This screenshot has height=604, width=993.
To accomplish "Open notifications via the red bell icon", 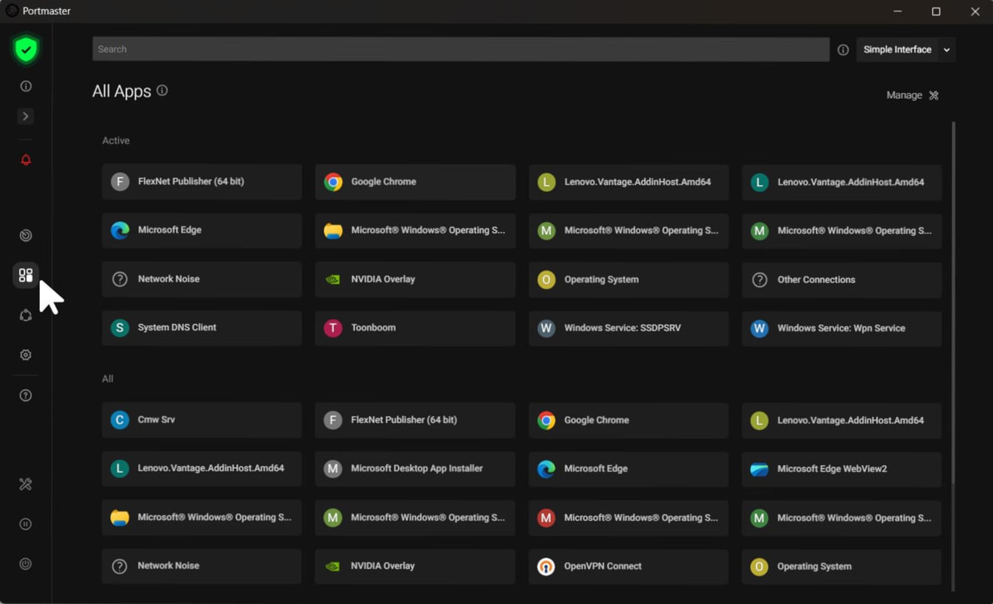I will 26,160.
